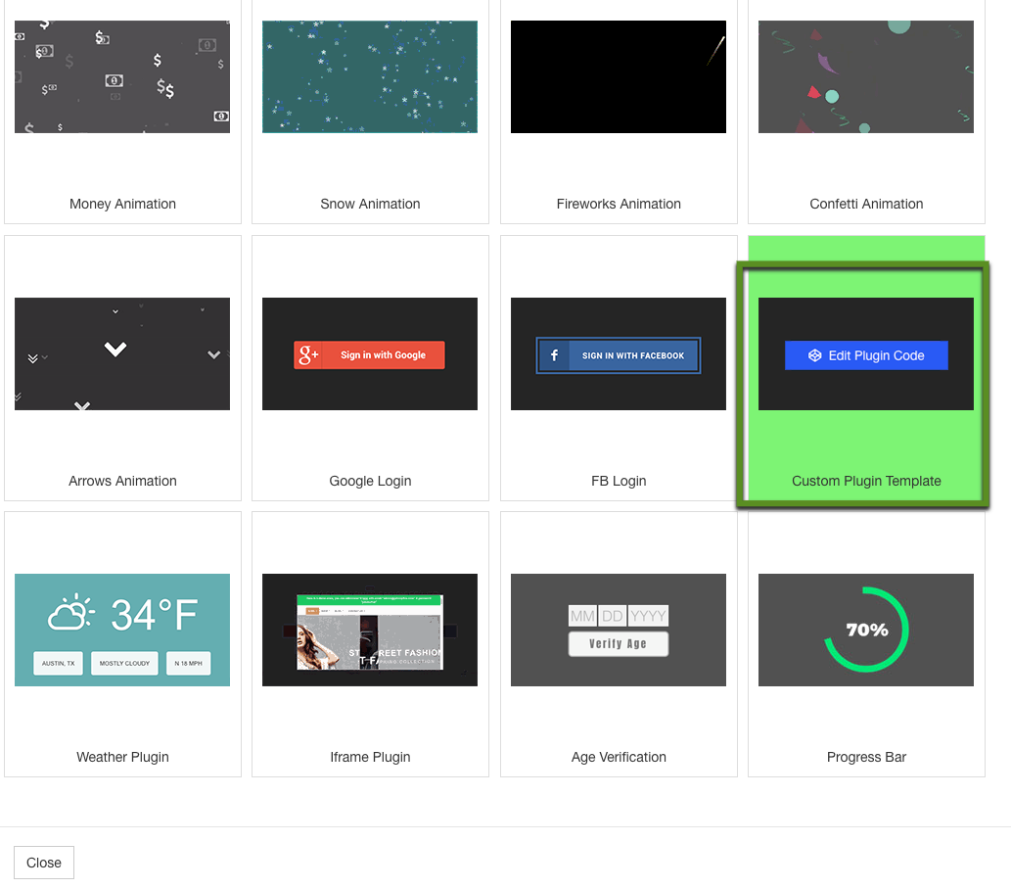Select the Confetti Animation preview
This screenshot has height=889, width=1011.
(865, 76)
